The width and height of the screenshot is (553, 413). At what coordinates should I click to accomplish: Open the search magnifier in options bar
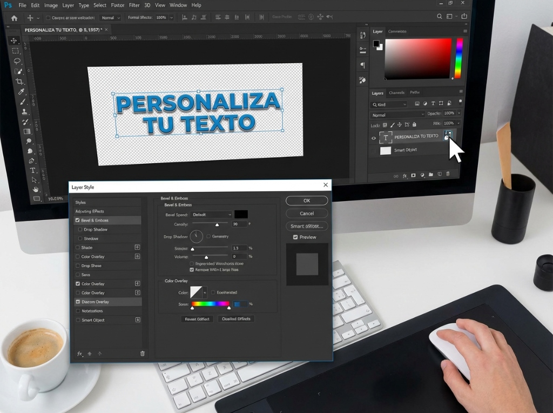[x=440, y=16]
